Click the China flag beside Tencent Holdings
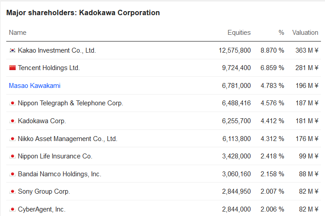This screenshot has height=216, width=325. pos(12,68)
